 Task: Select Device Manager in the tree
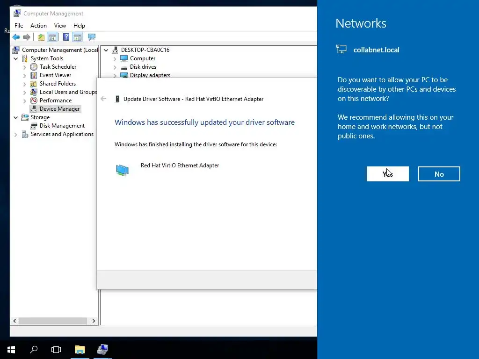click(59, 108)
